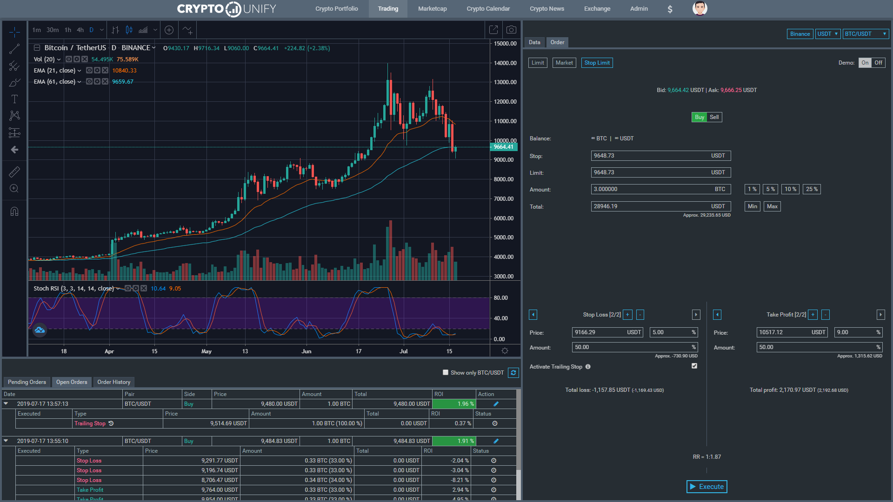Viewport: 893px width, 502px height.
Task: Open the chart settings gear icon
Action: click(505, 351)
